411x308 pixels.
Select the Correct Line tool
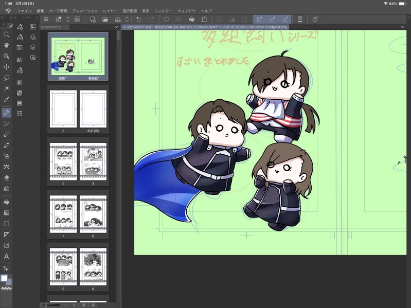(6, 268)
